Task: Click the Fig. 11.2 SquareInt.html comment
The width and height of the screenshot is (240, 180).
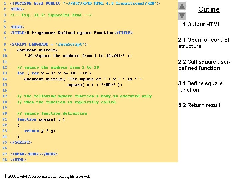Action: (x=51, y=15)
